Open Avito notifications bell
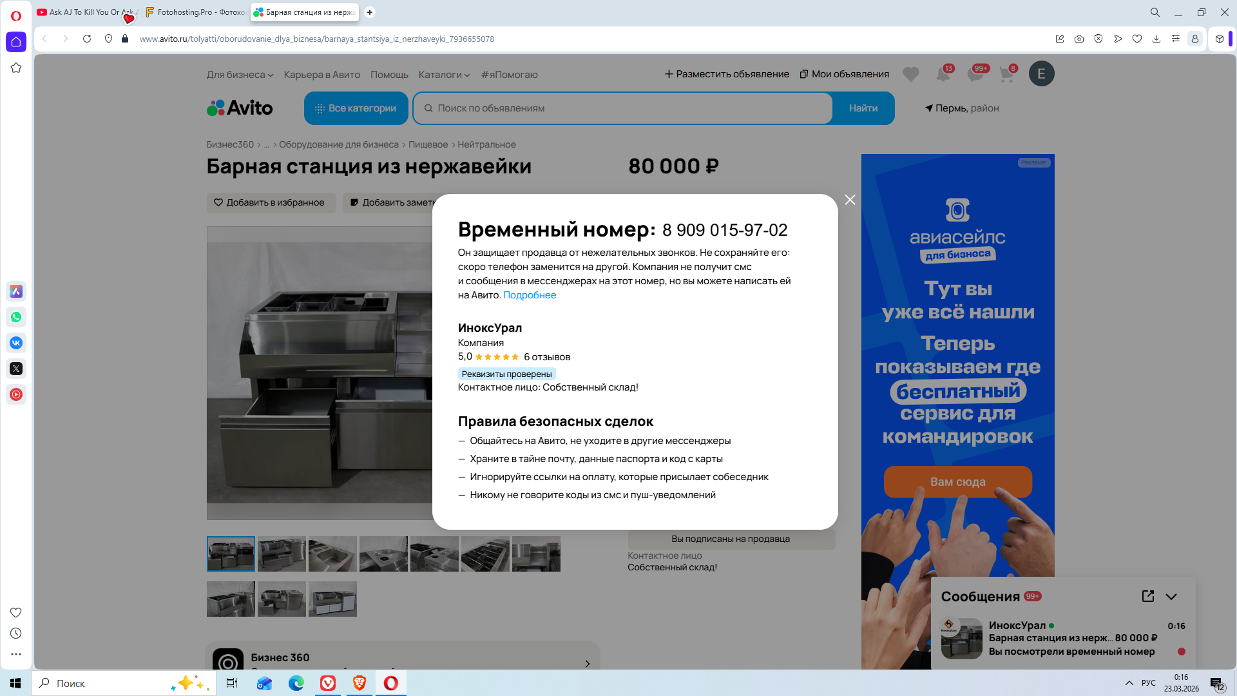Image resolution: width=1237 pixels, height=696 pixels. (x=943, y=74)
